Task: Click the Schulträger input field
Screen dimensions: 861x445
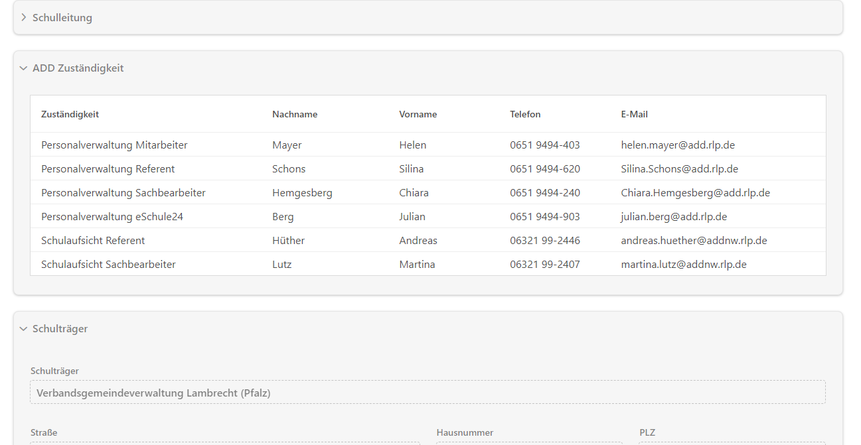Action: (428, 393)
